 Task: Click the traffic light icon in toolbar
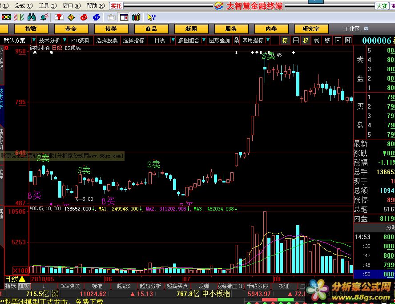[6, 17]
